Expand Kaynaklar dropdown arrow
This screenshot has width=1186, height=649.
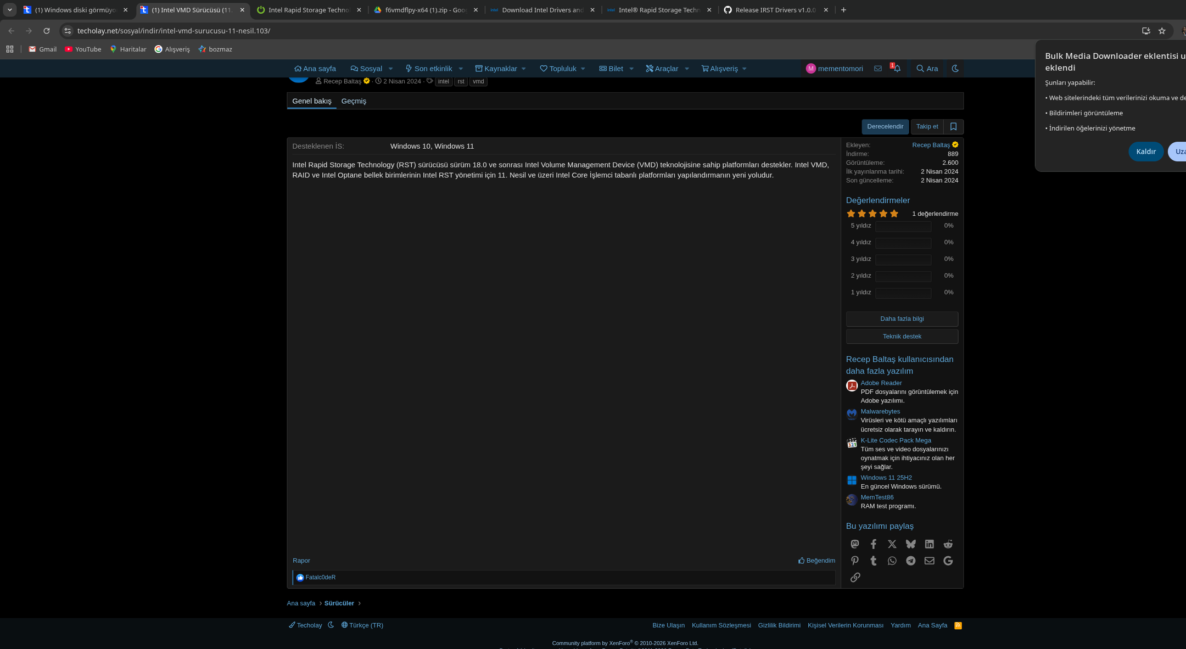coord(524,69)
